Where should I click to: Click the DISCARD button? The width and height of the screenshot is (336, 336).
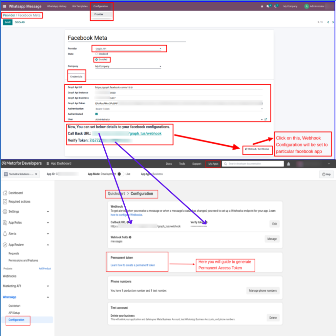[x=20, y=22]
